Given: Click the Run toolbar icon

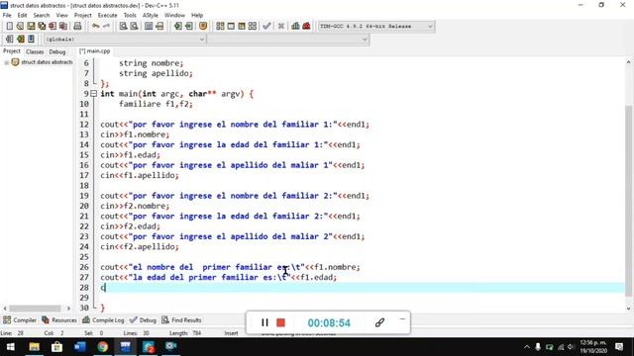Looking at the screenshot, I should [231, 27].
